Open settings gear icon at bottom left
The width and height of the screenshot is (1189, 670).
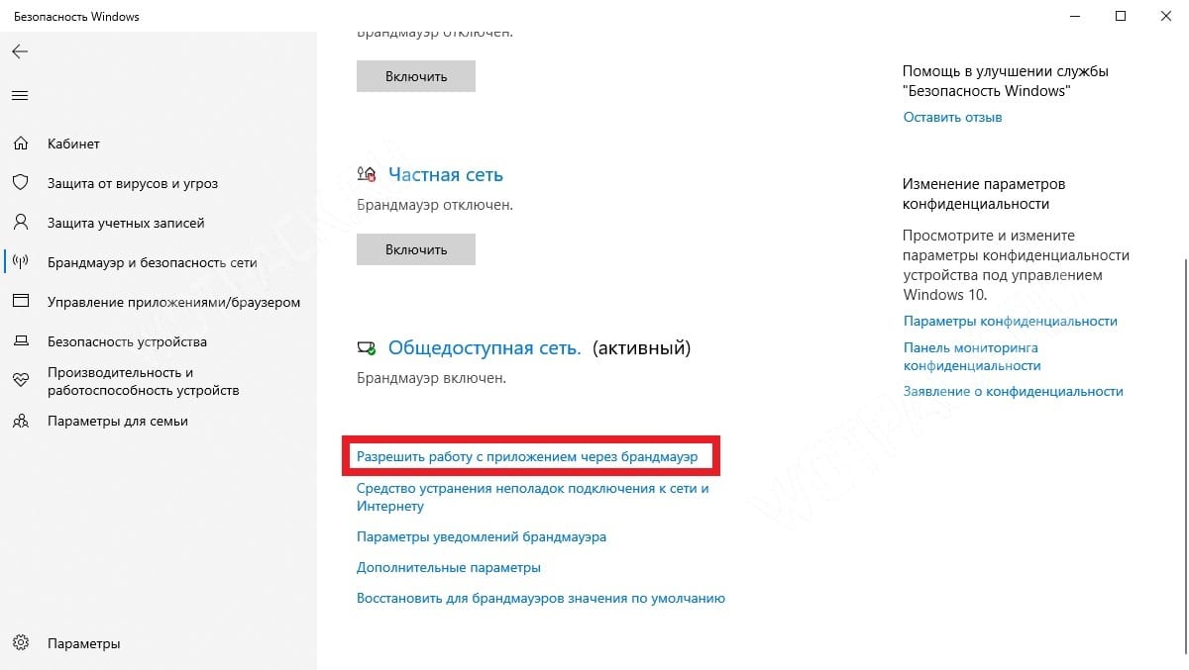[20, 643]
